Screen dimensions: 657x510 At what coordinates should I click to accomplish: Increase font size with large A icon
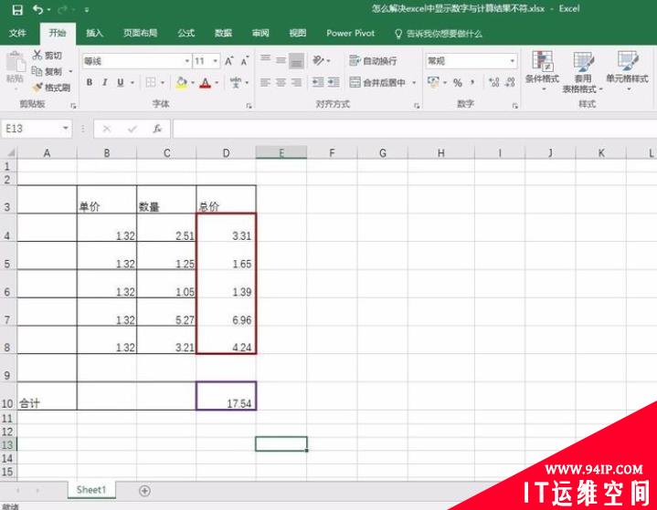pos(228,61)
